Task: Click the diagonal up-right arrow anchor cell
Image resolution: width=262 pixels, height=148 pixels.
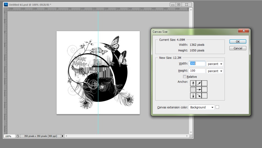Action: (199, 83)
